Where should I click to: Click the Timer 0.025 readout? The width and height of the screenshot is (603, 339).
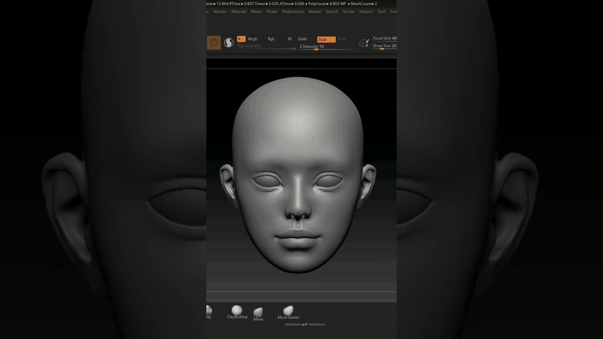coord(266,4)
